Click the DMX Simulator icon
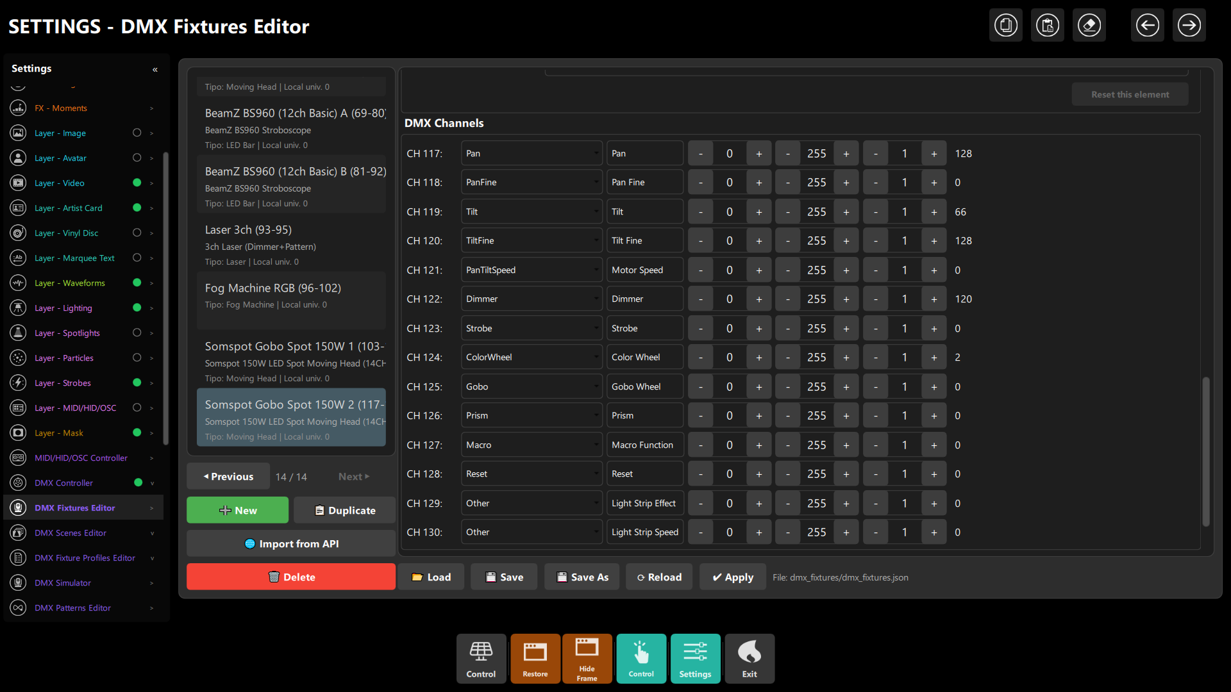 [19, 583]
